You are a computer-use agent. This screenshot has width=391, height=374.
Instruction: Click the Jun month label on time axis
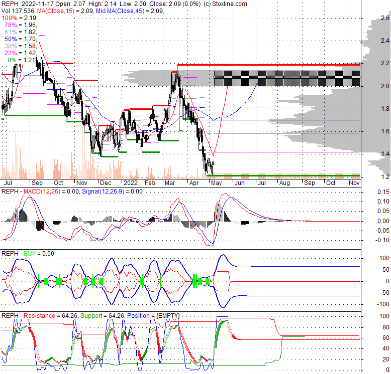click(x=239, y=183)
